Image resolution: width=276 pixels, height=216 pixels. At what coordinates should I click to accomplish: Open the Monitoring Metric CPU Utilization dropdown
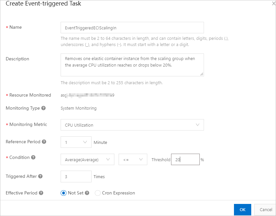(132, 125)
